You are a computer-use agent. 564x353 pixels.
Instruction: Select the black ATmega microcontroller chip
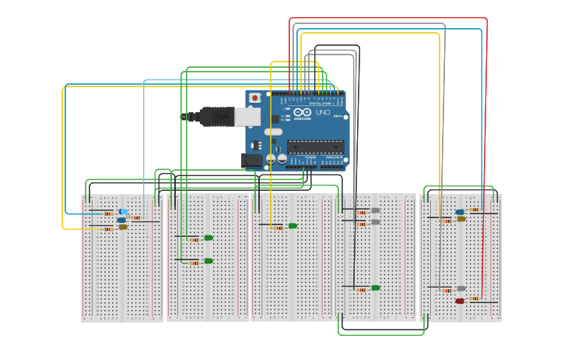314,146
